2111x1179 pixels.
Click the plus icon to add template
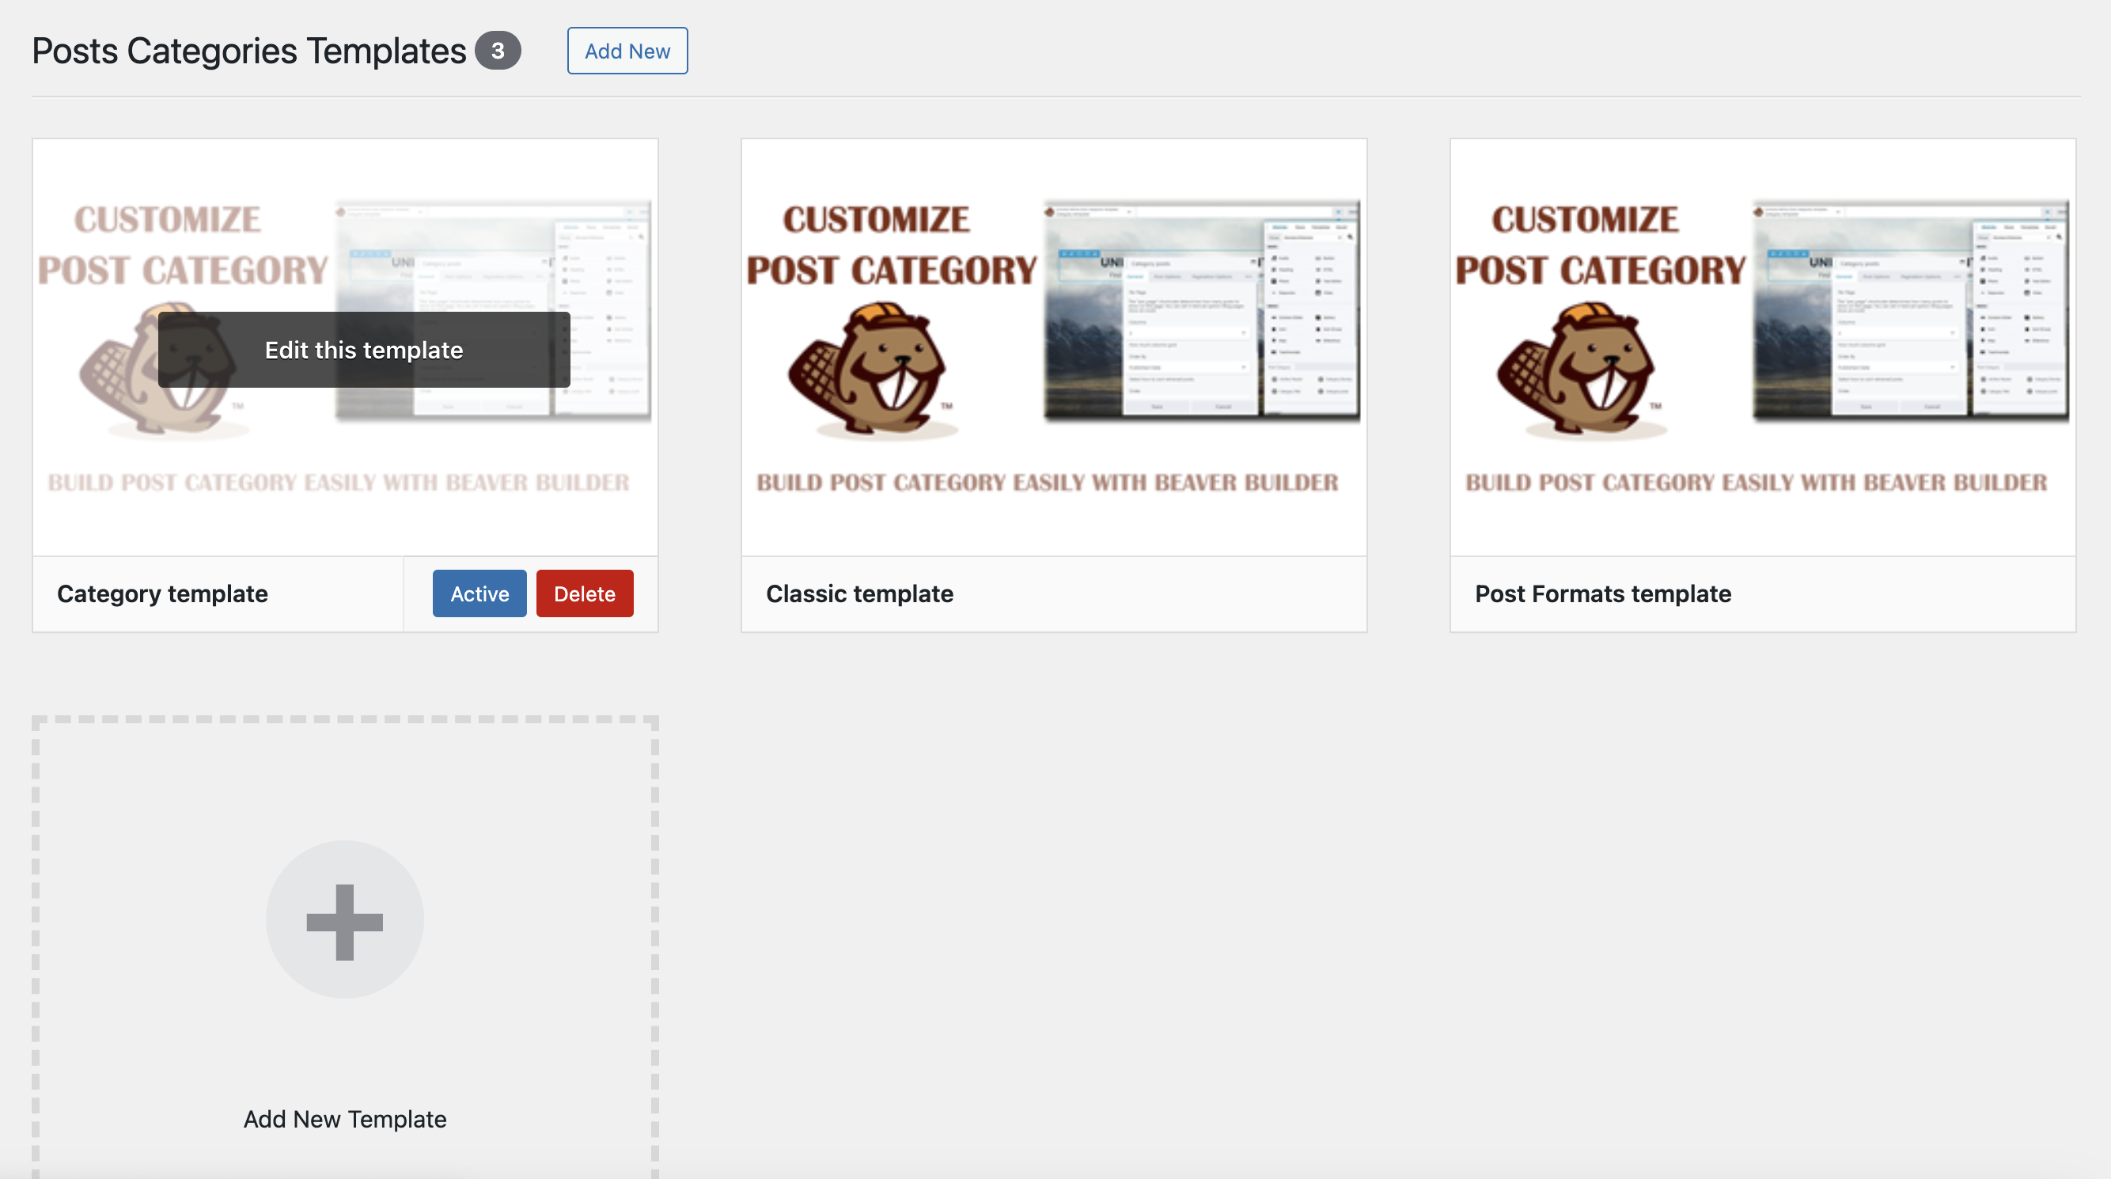[344, 919]
